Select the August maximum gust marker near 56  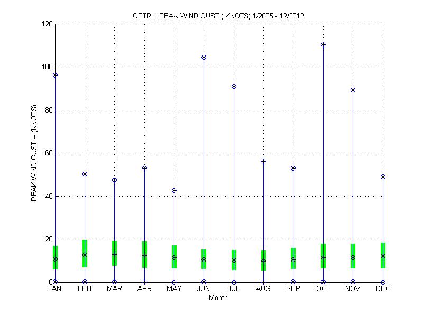(263, 162)
